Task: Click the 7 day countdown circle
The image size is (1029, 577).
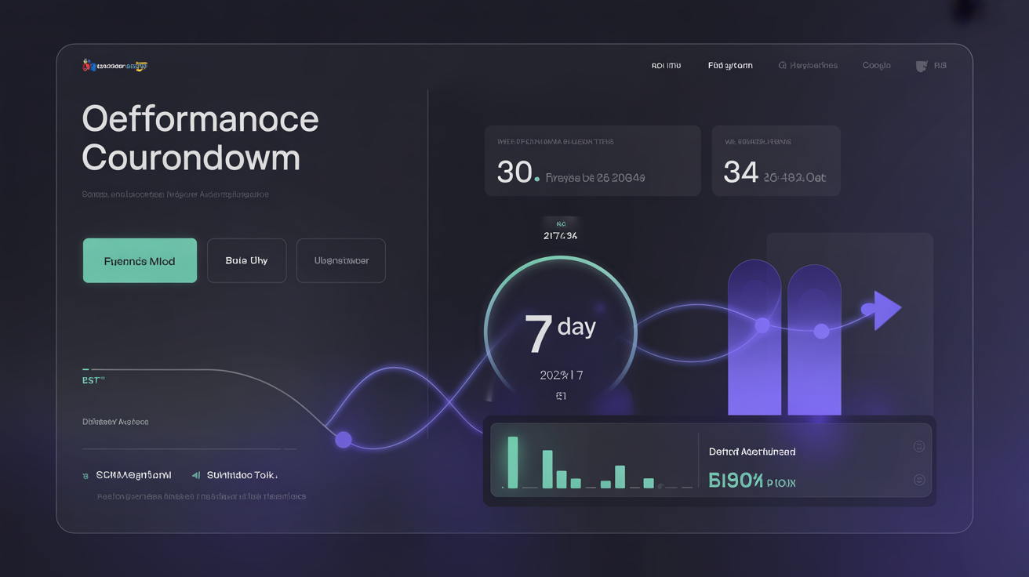Action: (x=560, y=332)
